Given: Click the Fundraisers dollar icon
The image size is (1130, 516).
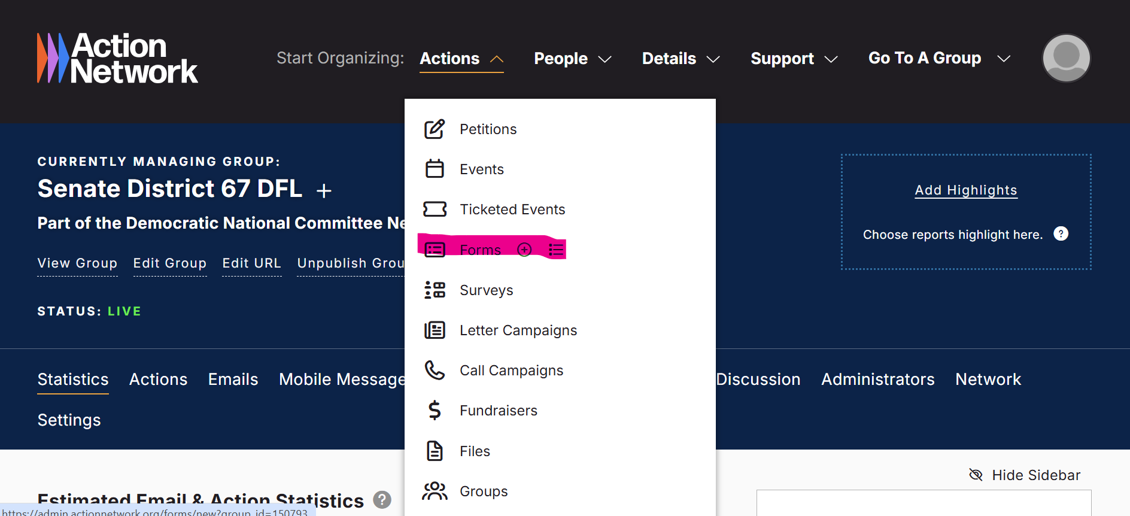Looking at the screenshot, I should coord(435,411).
